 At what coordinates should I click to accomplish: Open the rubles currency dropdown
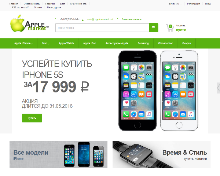(175, 4)
